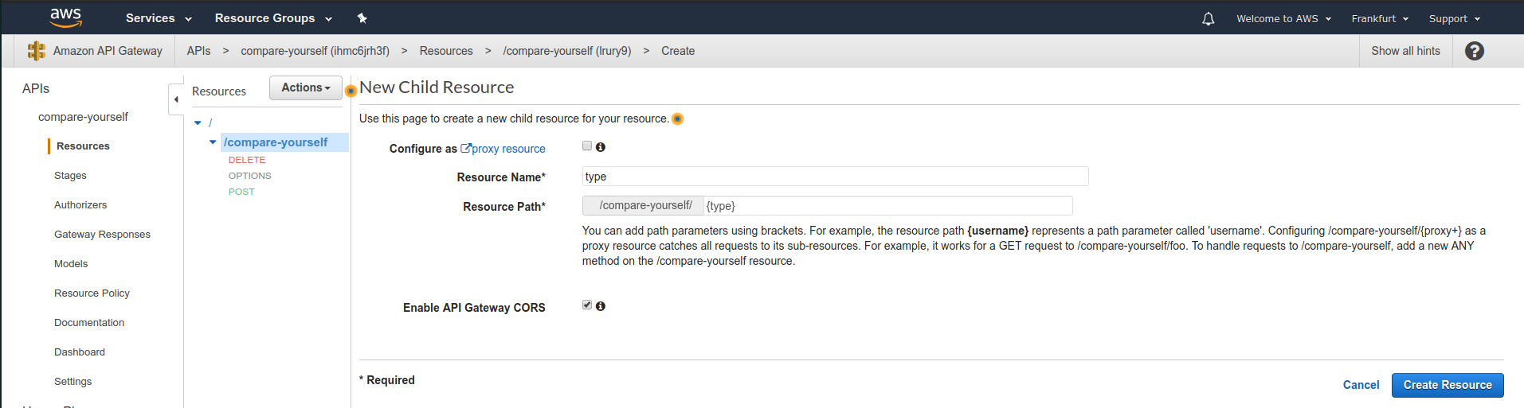Expand the Services menu
Viewport: 1524px width, 408px height.
pyautogui.click(x=159, y=18)
